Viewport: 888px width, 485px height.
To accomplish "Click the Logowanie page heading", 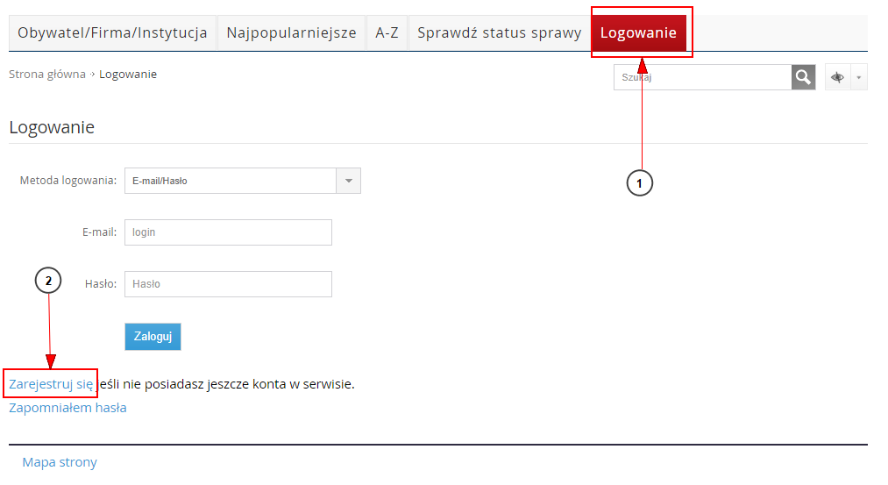I will coord(52,127).
